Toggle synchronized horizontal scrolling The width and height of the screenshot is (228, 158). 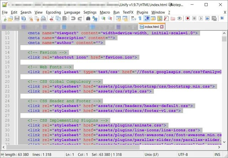click(125, 19)
